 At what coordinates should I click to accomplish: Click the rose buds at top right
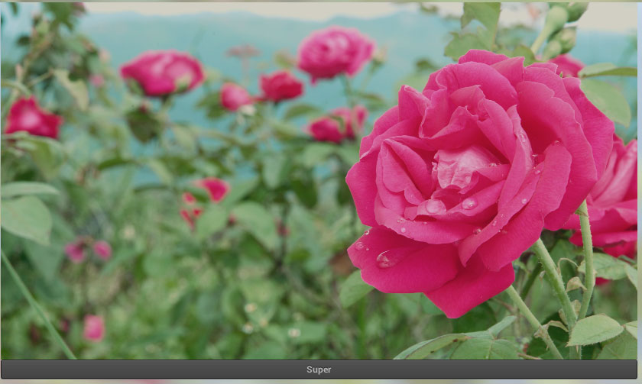click(562, 31)
